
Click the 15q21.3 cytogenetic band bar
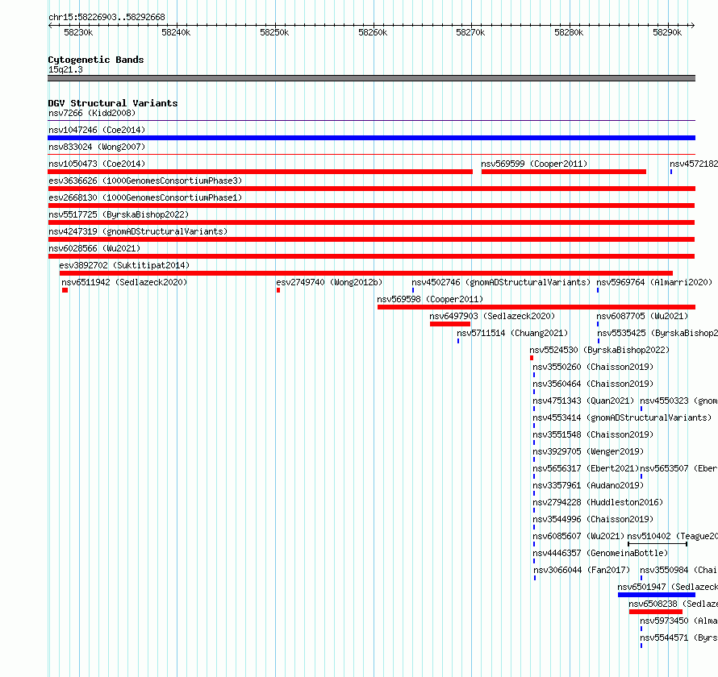click(371, 78)
